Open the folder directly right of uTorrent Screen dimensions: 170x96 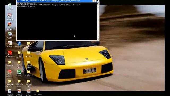click(28, 72)
